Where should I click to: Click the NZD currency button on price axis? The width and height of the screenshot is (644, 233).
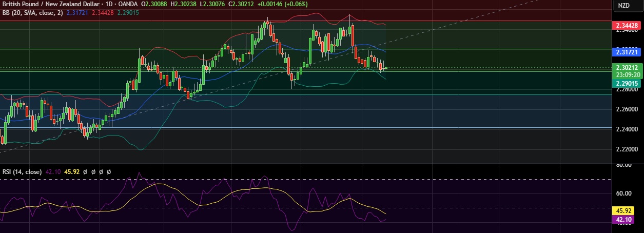tap(623, 6)
